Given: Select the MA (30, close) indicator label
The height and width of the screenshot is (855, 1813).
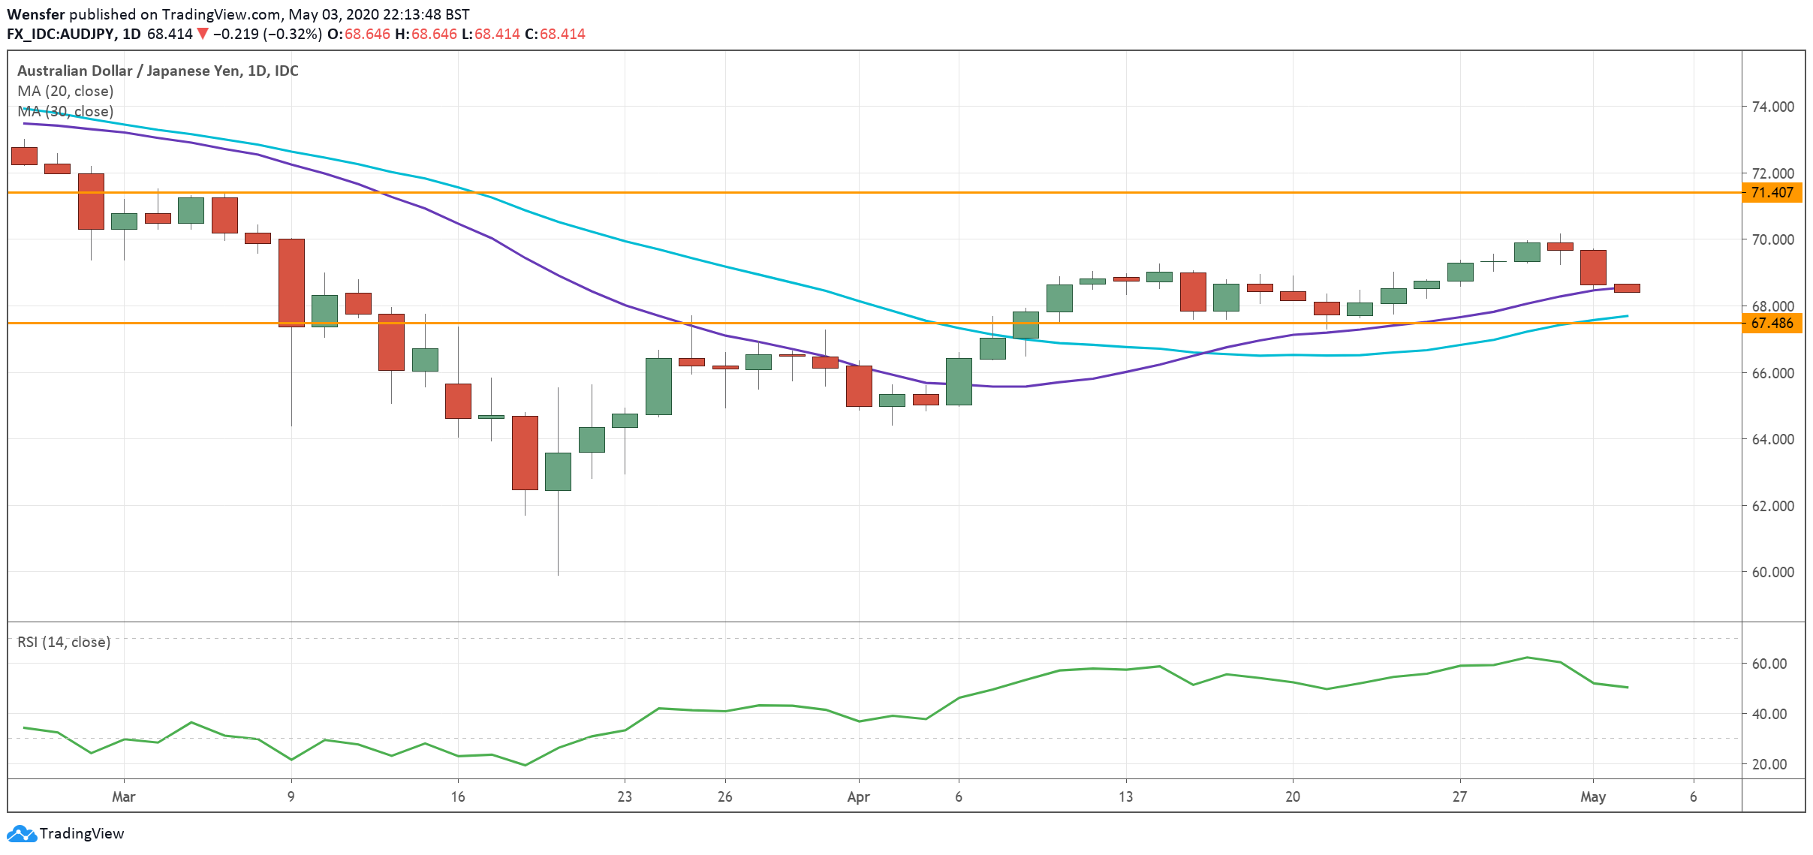Looking at the screenshot, I should 65,112.
